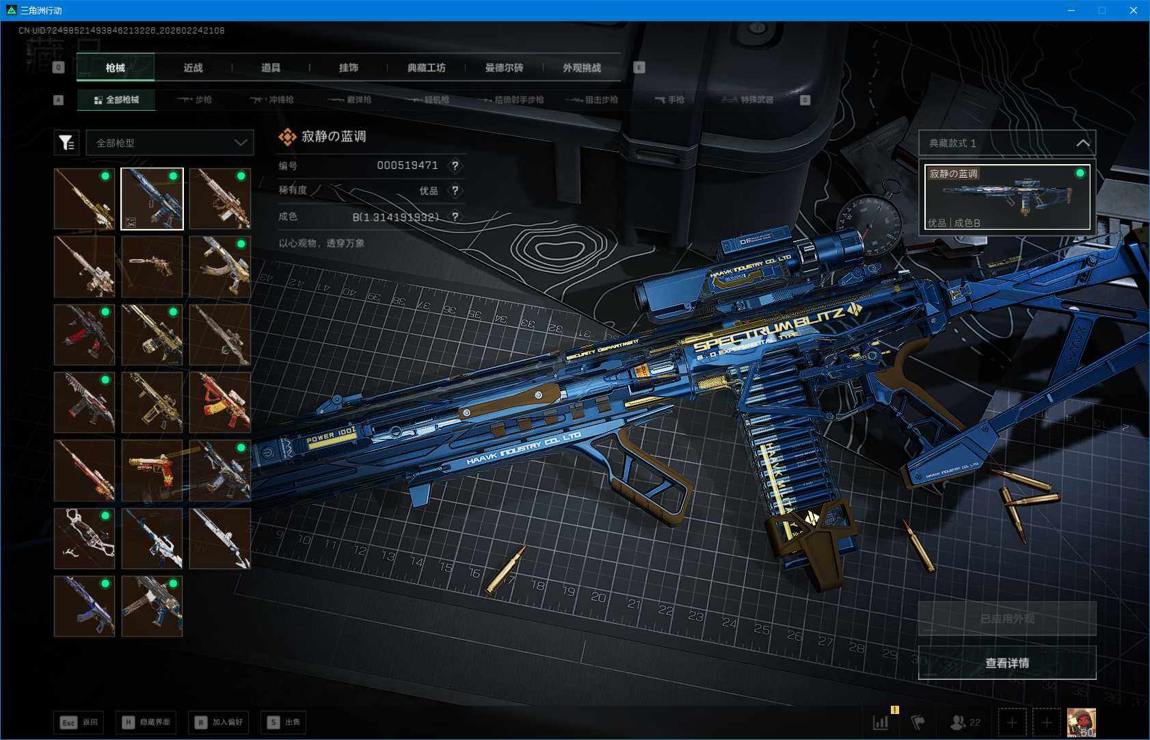This screenshot has width=1150, height=740.
Task: Click the D key next-category hint
Action: click(x=805, y=100)
